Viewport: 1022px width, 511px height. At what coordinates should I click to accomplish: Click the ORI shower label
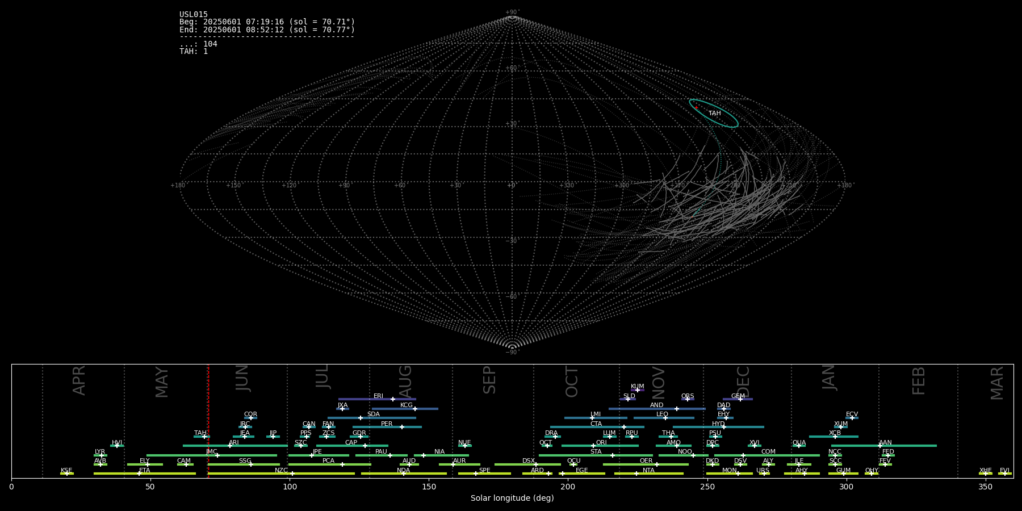click(601, 443)
